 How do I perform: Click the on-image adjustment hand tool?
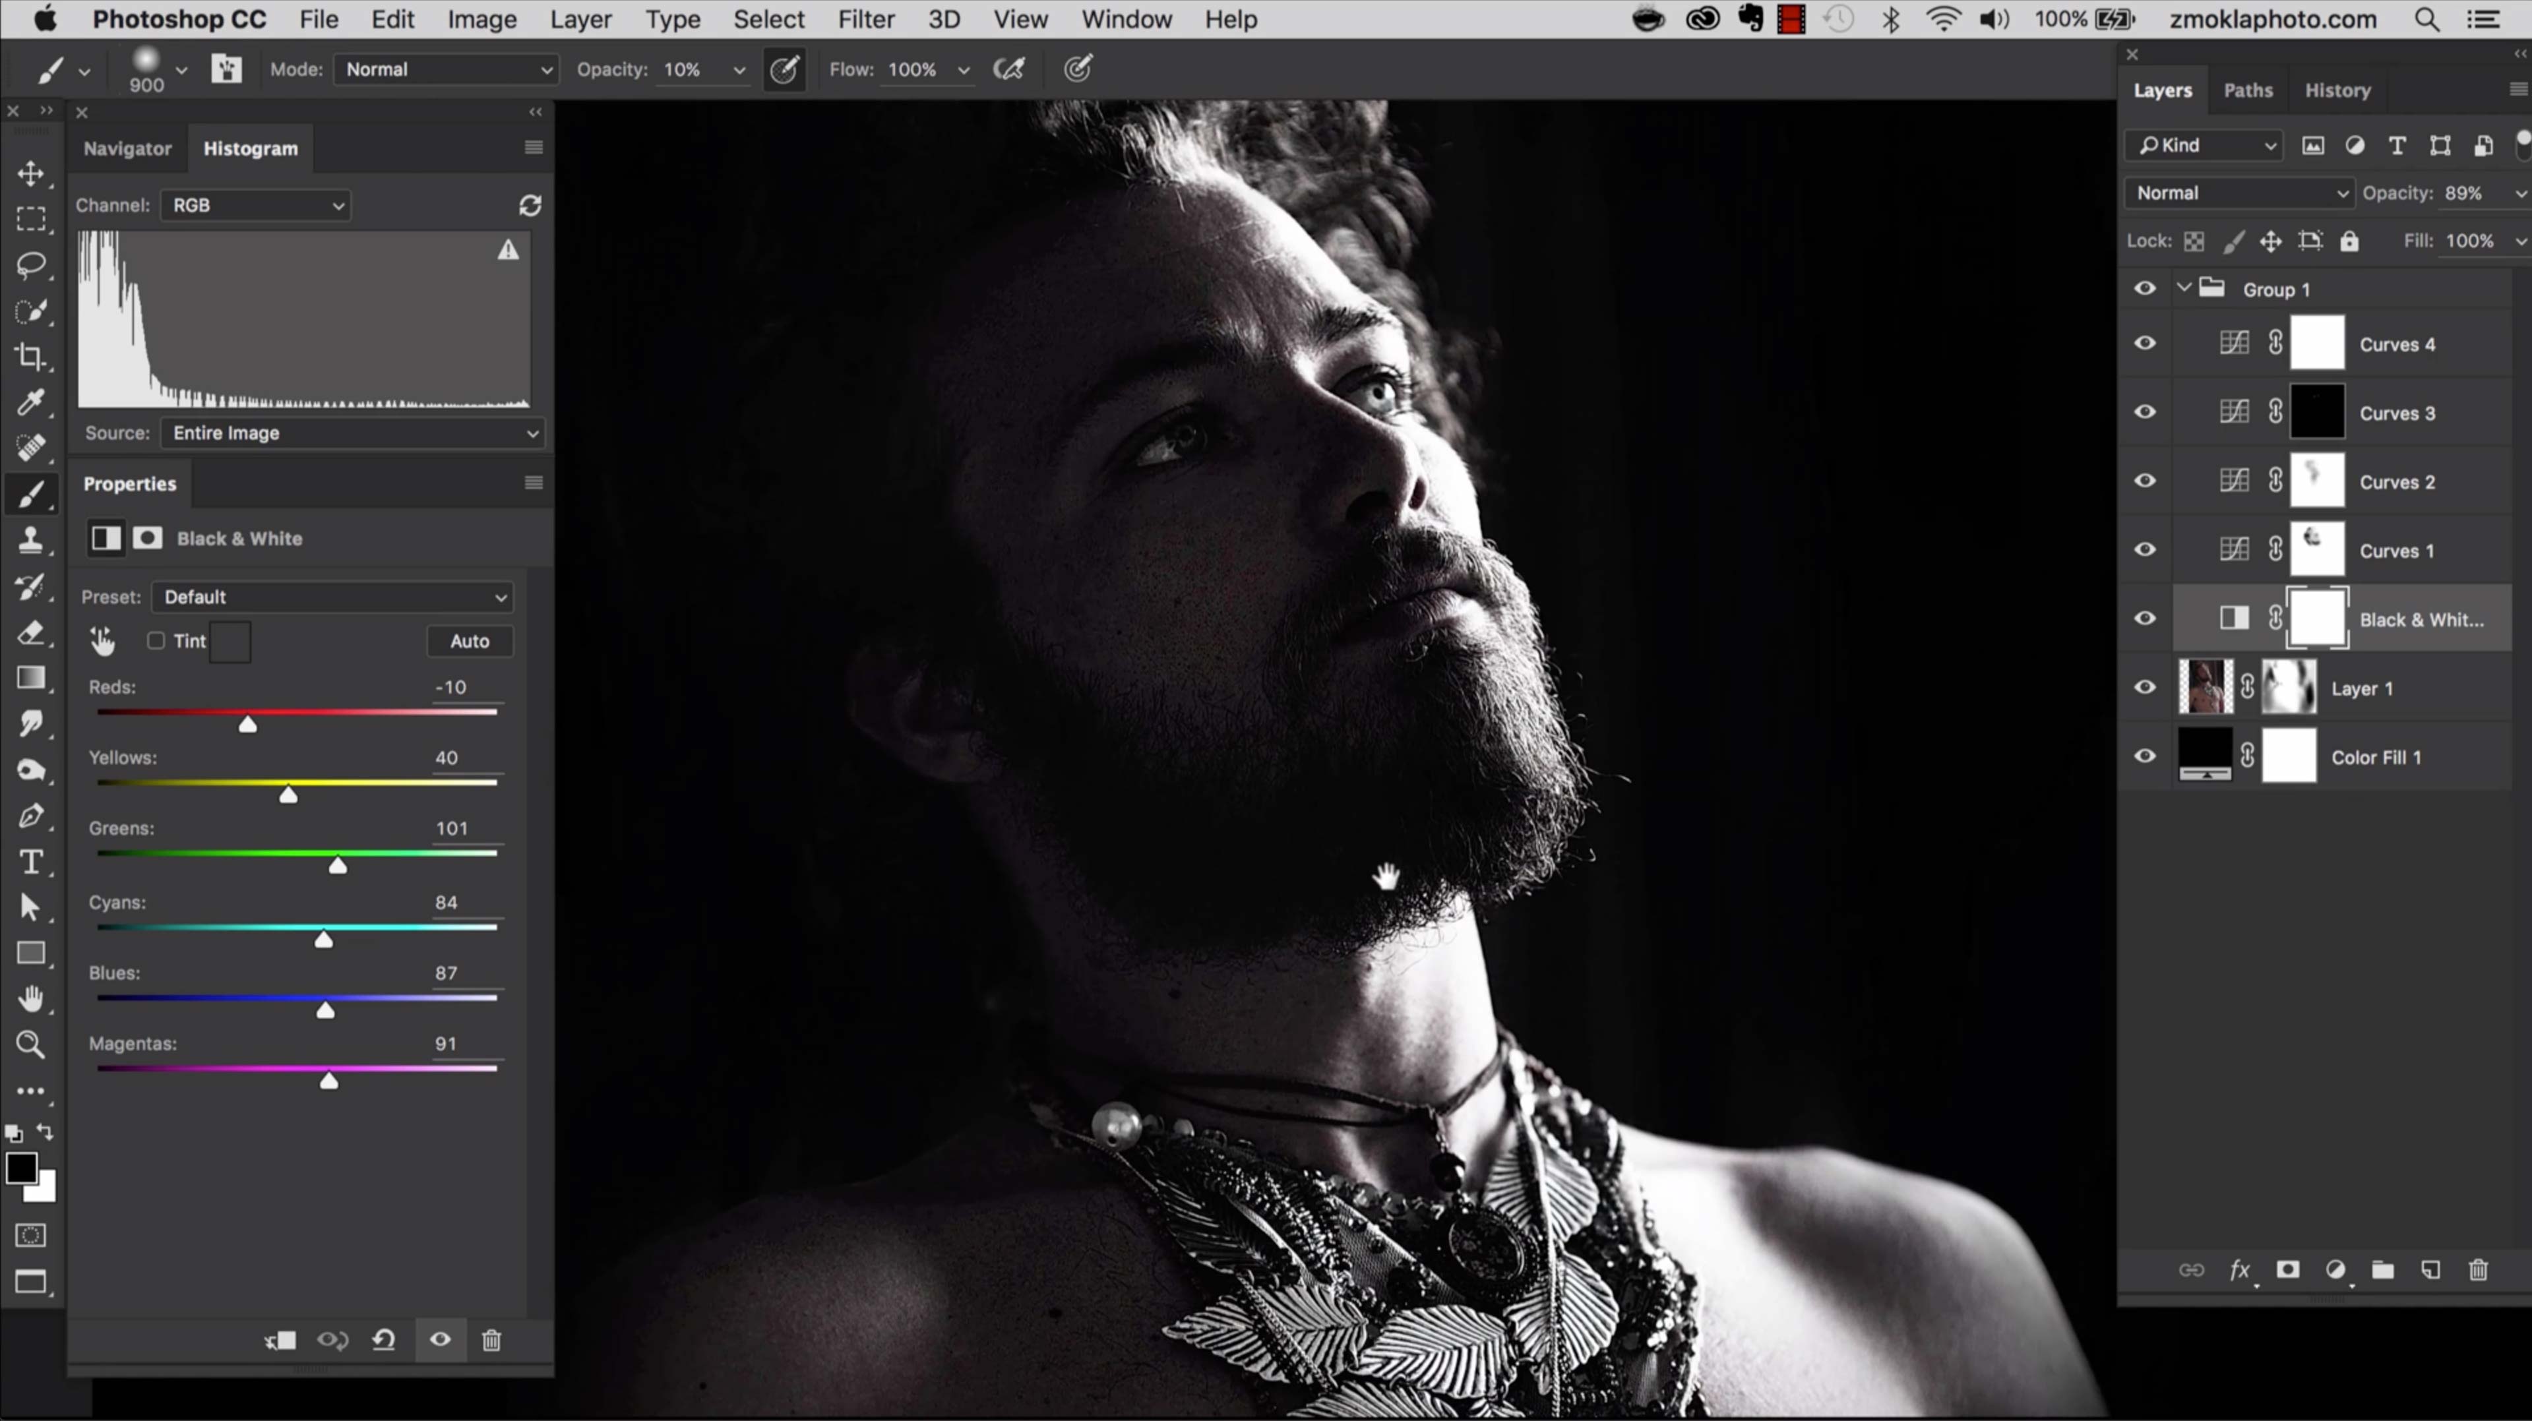click(102, 642)
